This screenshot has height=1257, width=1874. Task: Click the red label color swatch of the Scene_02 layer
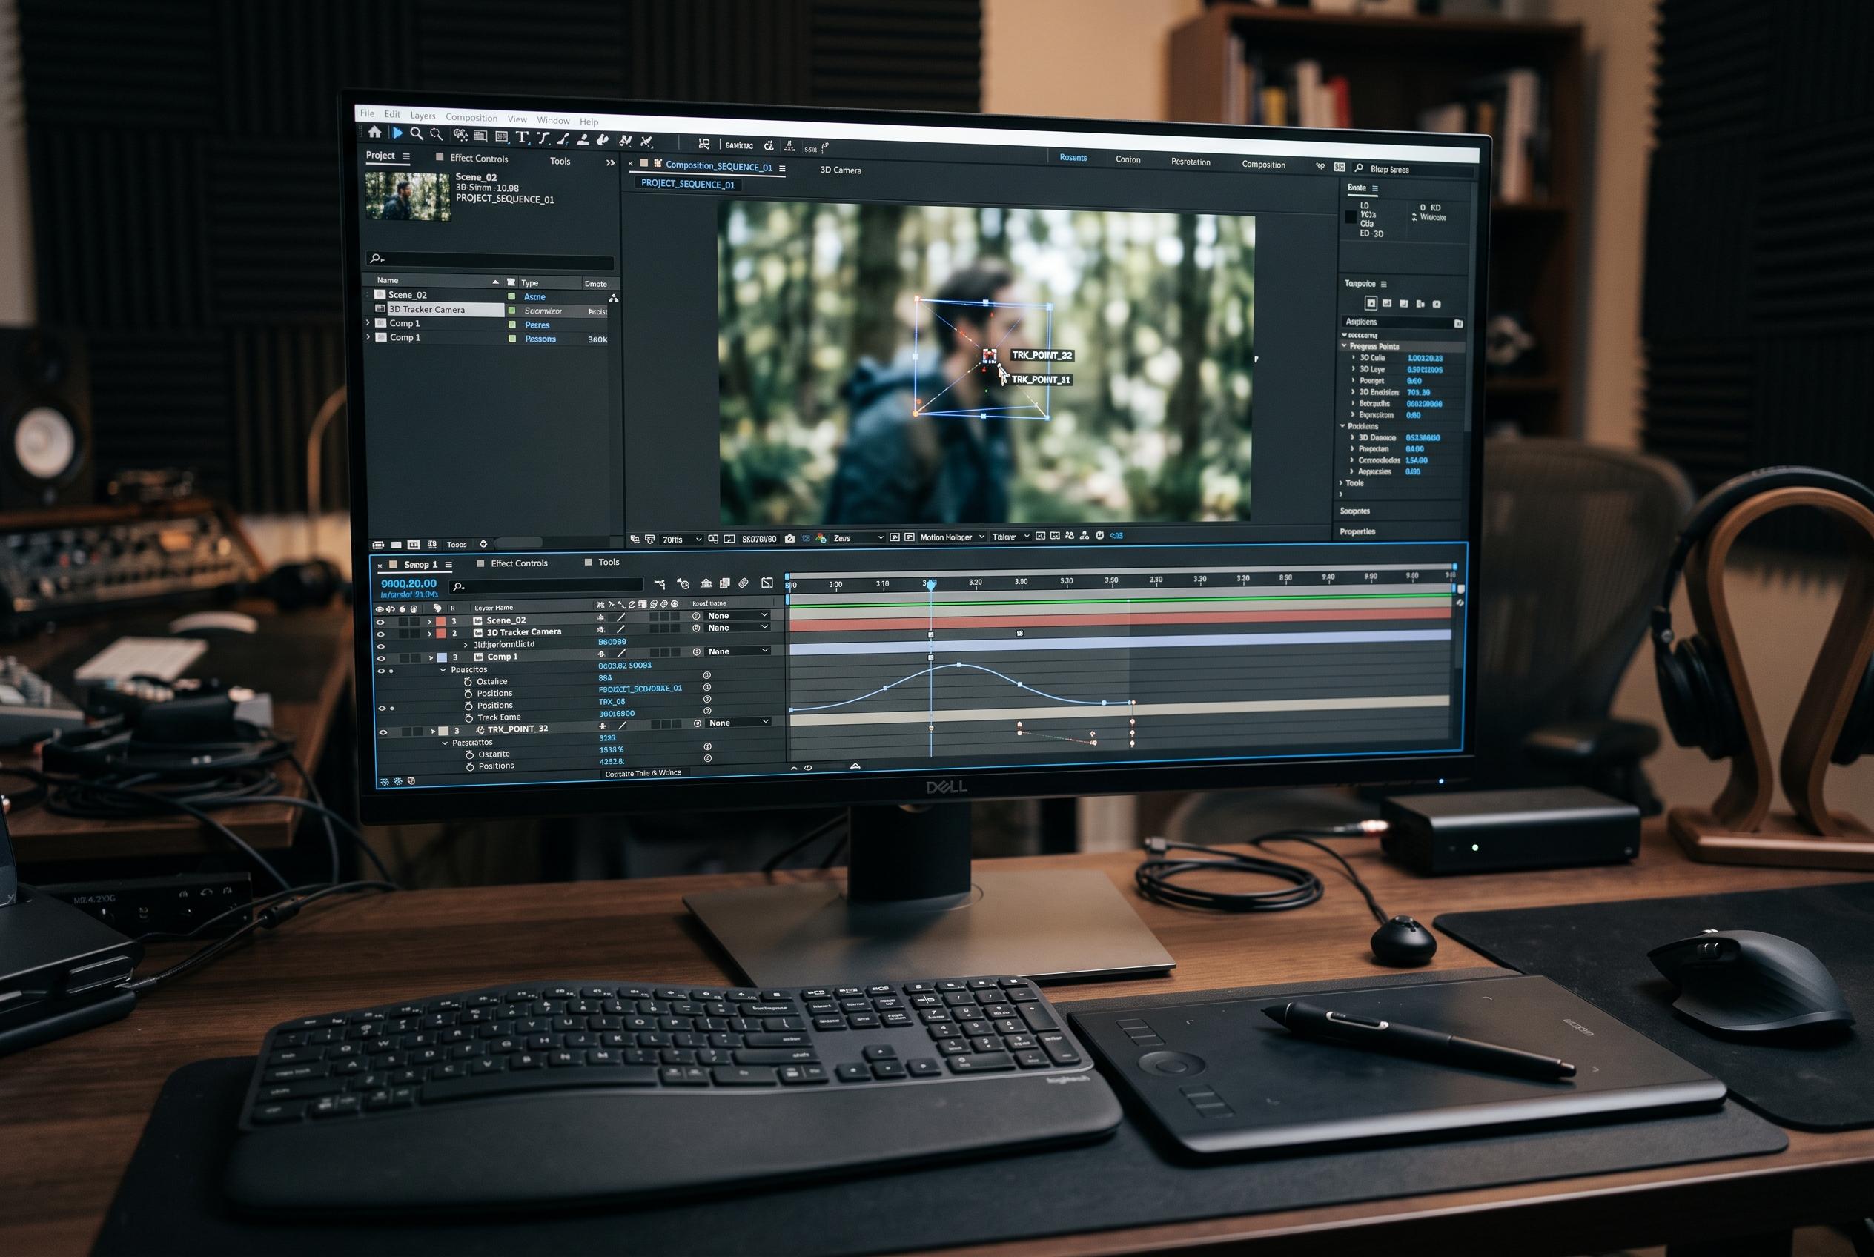[440, 621]
